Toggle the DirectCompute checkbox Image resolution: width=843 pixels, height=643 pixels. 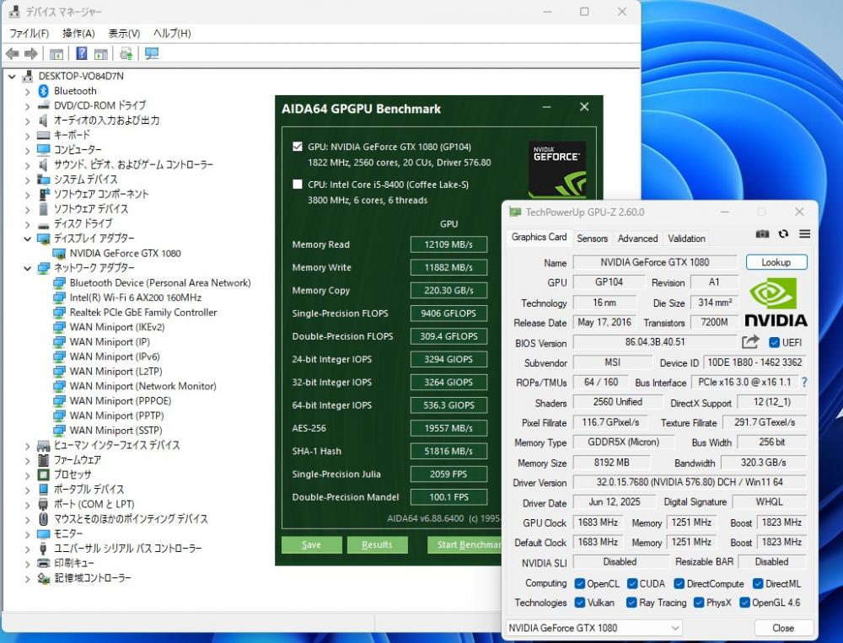point(679,584)
